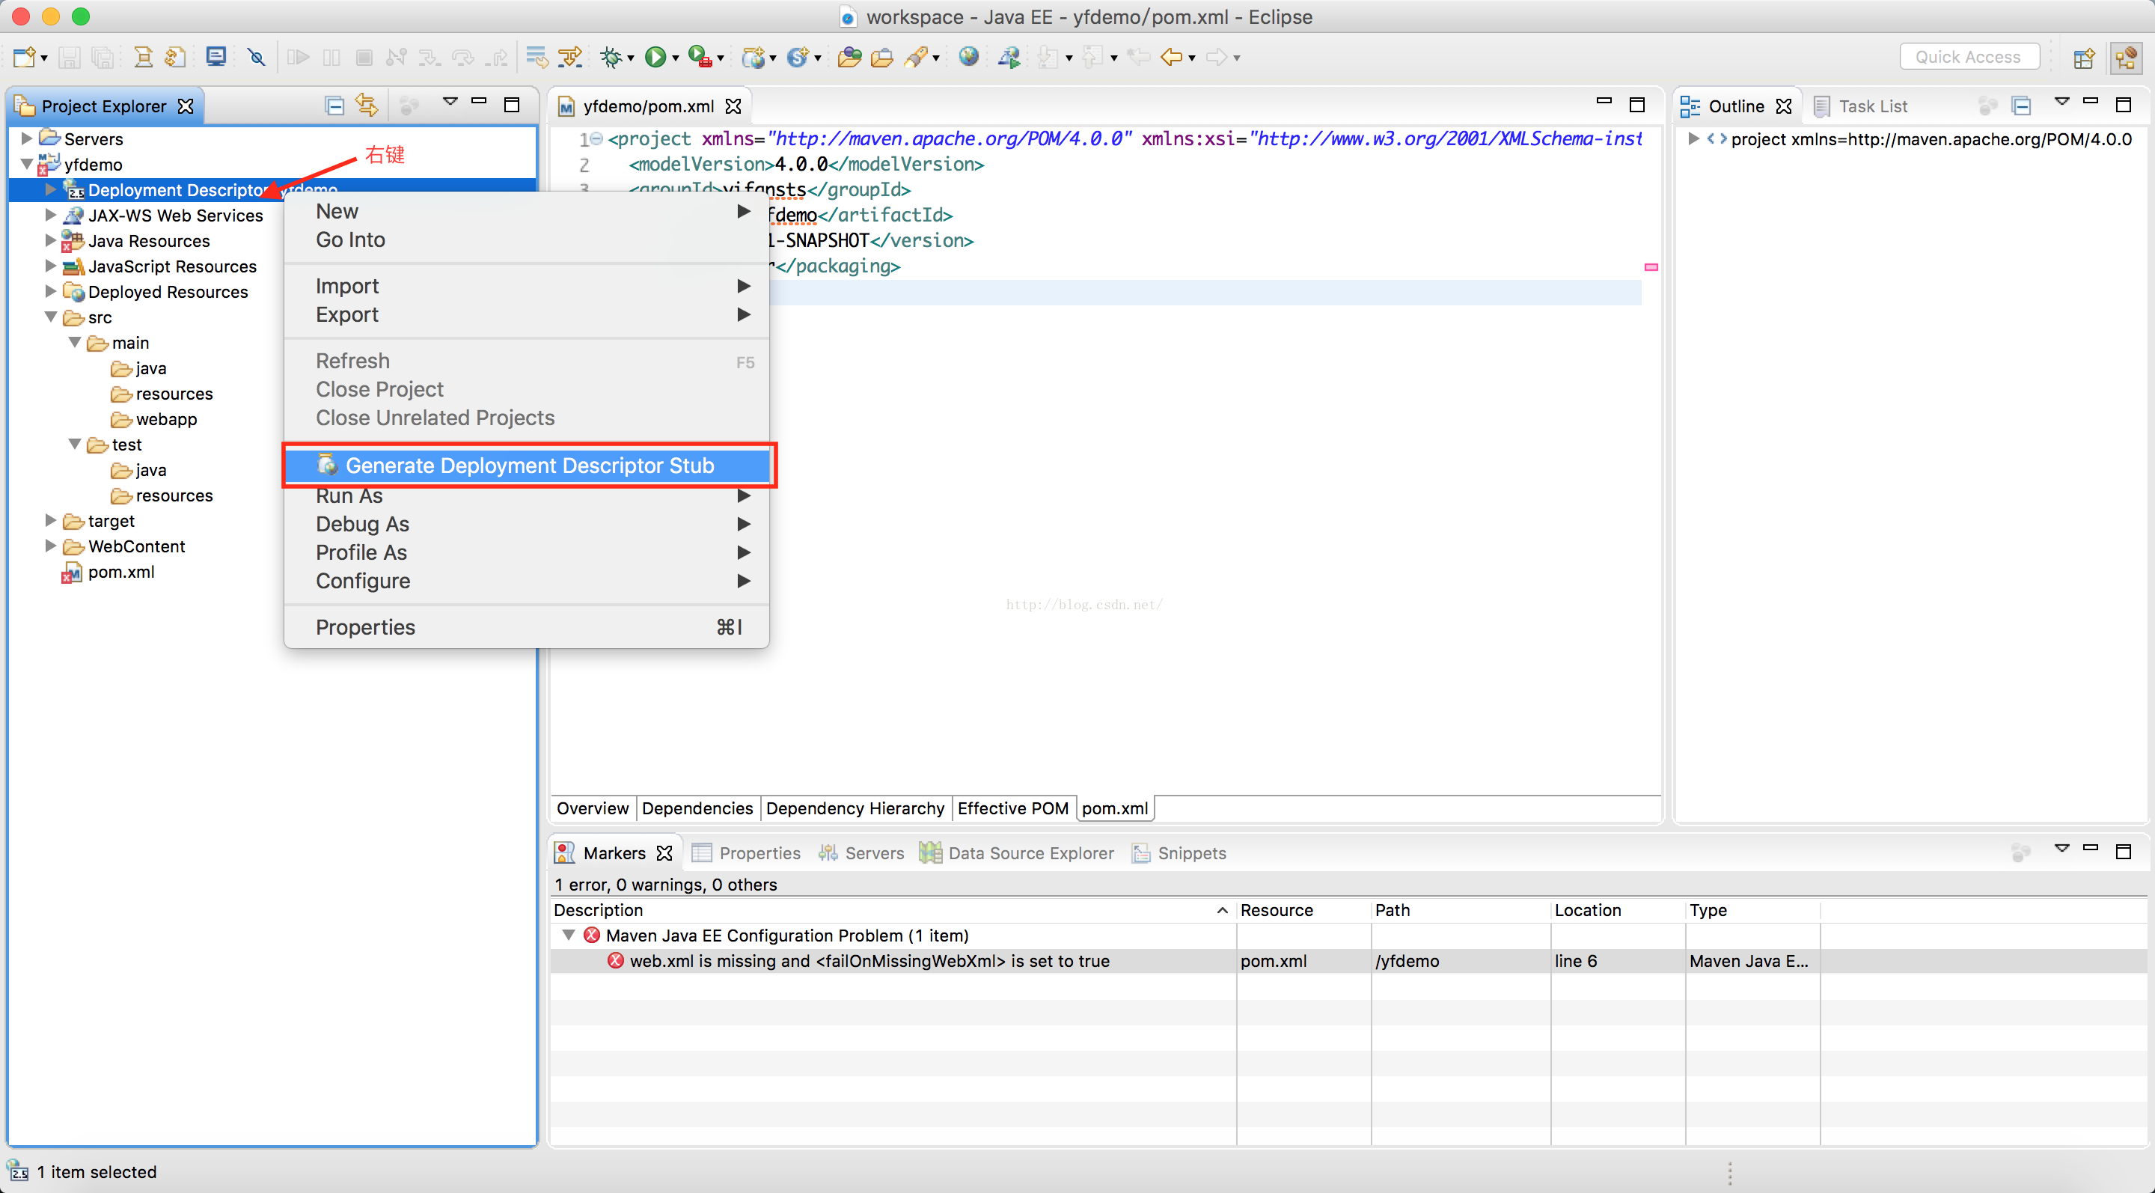
Task: Click Collapse All in Project Explorer
Action: click(x=334, y=106)
